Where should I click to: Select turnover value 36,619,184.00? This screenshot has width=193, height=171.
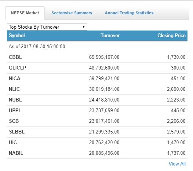104,89
